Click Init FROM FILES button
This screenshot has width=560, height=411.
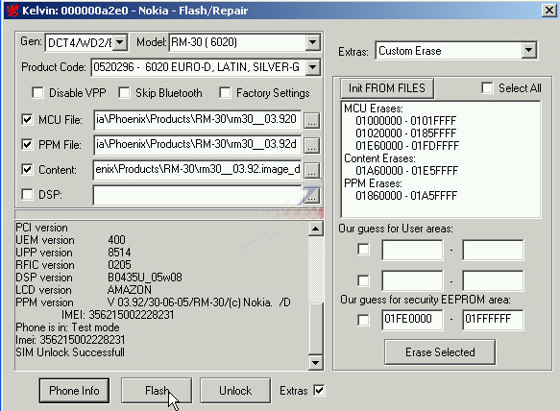(387, 88)
